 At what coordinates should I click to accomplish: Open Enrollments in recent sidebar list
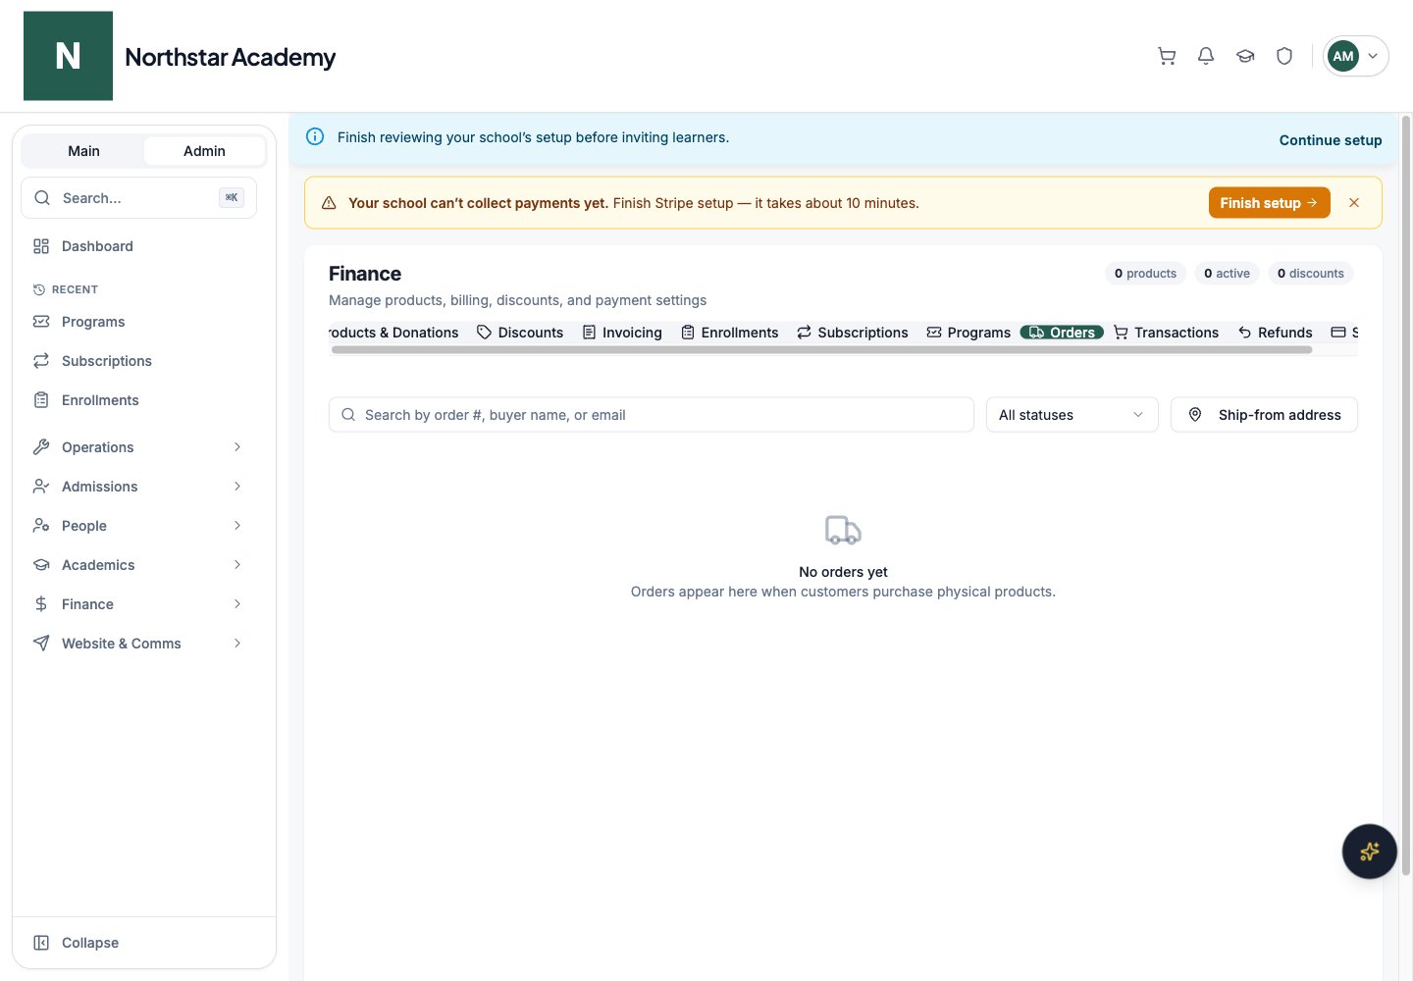coord(137,400)
